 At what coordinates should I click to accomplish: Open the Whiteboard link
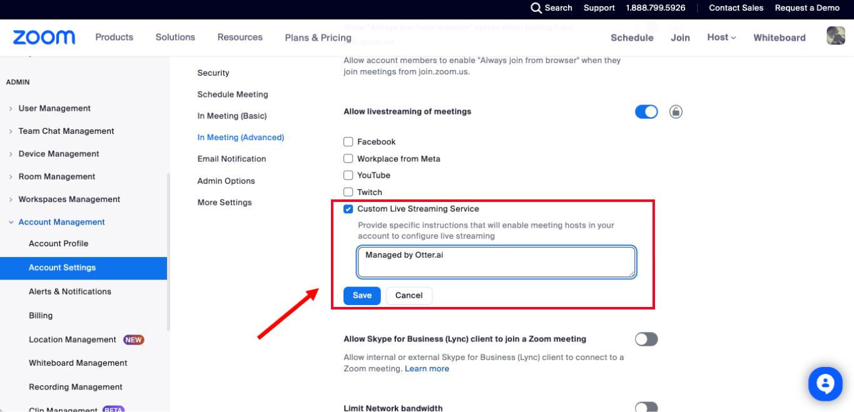[780, 38]
